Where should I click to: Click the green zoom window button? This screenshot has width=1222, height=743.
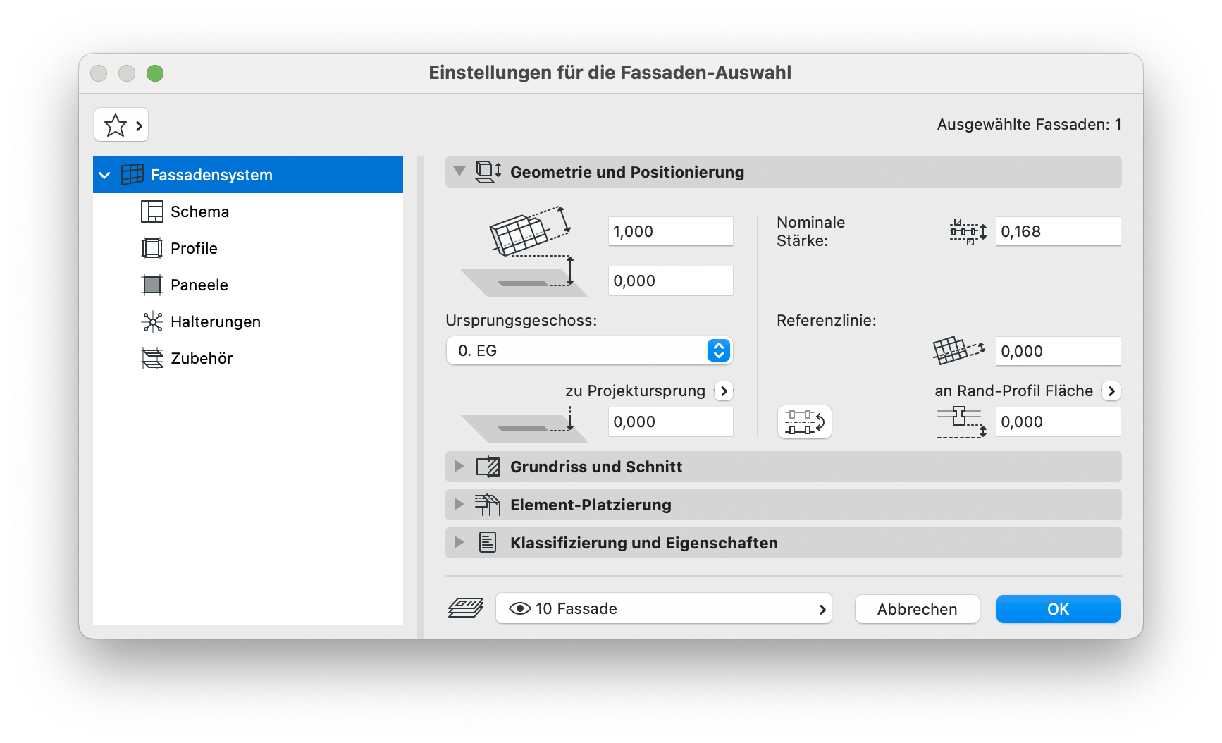click(x=155, y=73)
